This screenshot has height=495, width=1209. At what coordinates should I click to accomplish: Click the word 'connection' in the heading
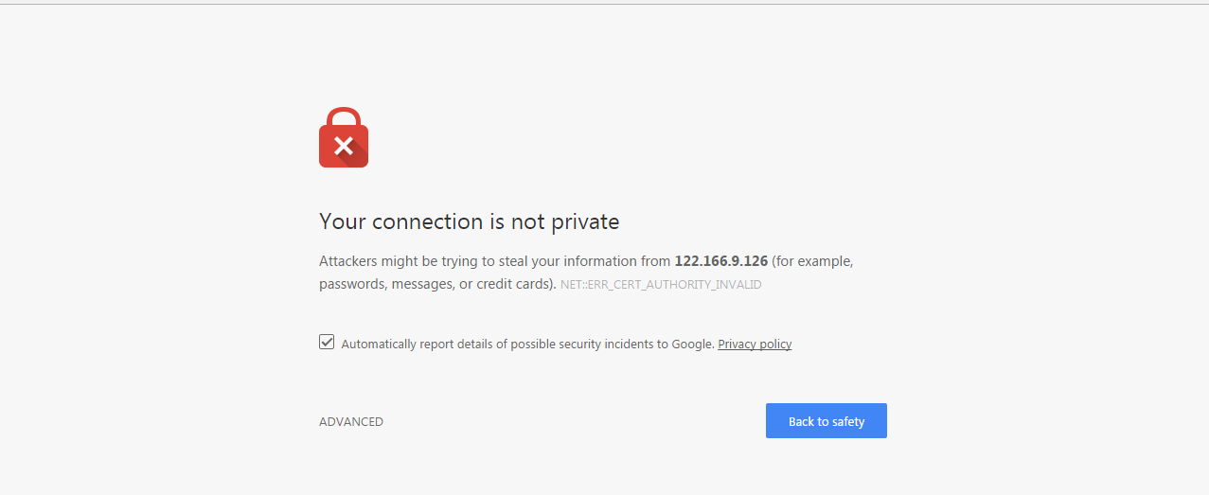coord(428,221)
